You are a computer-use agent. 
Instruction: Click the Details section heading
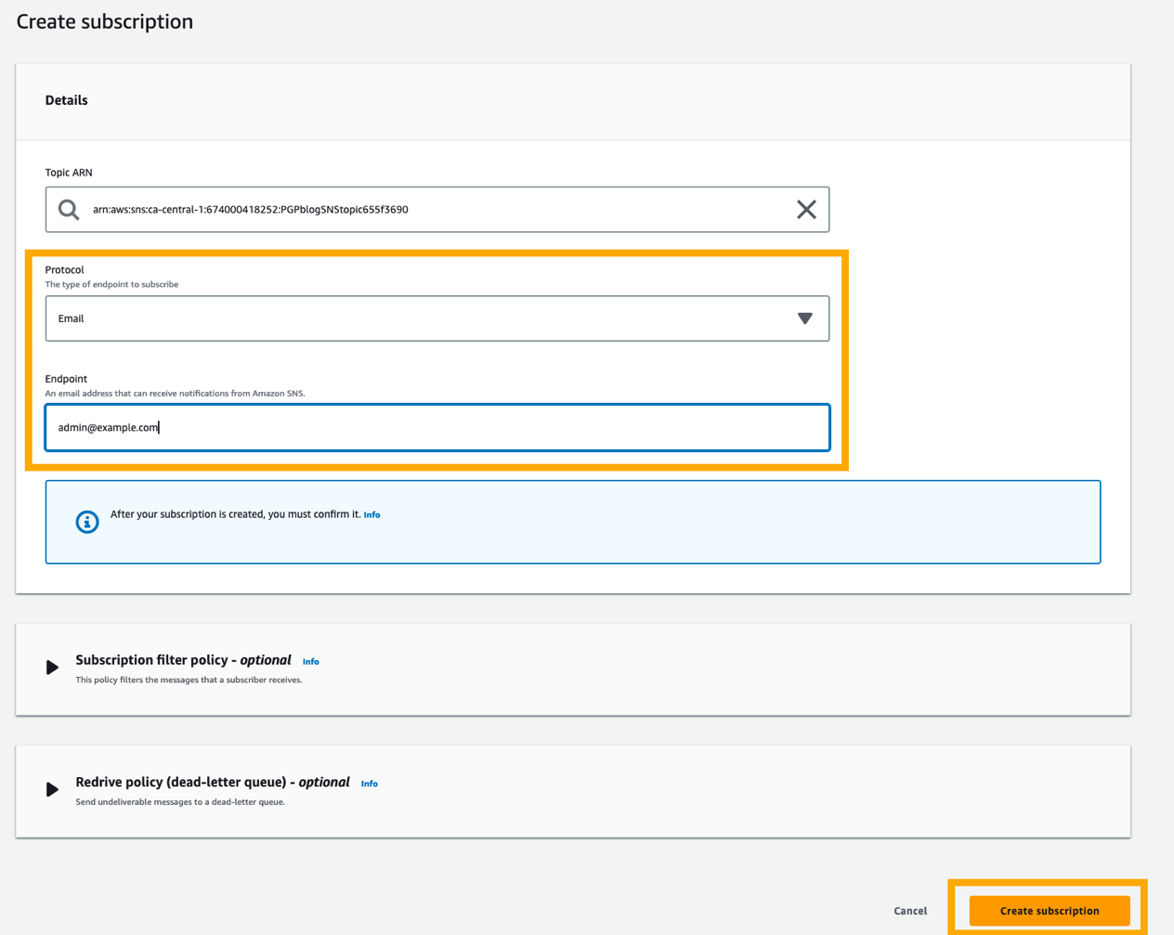66,99
